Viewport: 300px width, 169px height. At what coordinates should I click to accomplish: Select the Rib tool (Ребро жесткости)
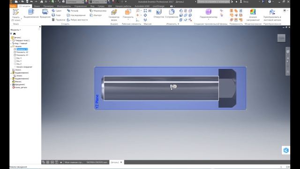click(77, 20)
